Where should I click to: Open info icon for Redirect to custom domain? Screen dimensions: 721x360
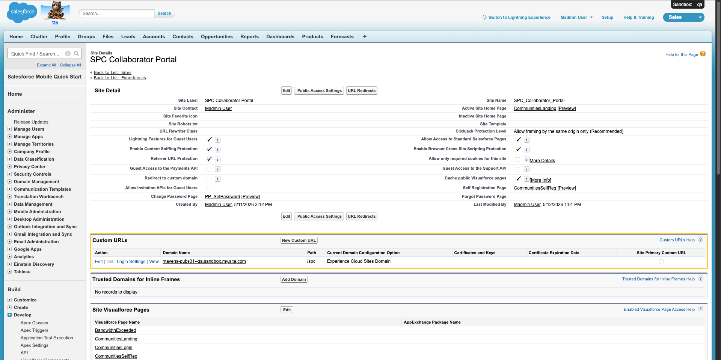pos(217,179)
